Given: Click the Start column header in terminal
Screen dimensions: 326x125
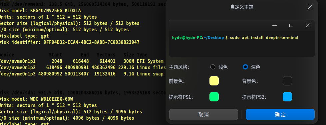Looking at the screenshot, I should (x=56, y=55).
